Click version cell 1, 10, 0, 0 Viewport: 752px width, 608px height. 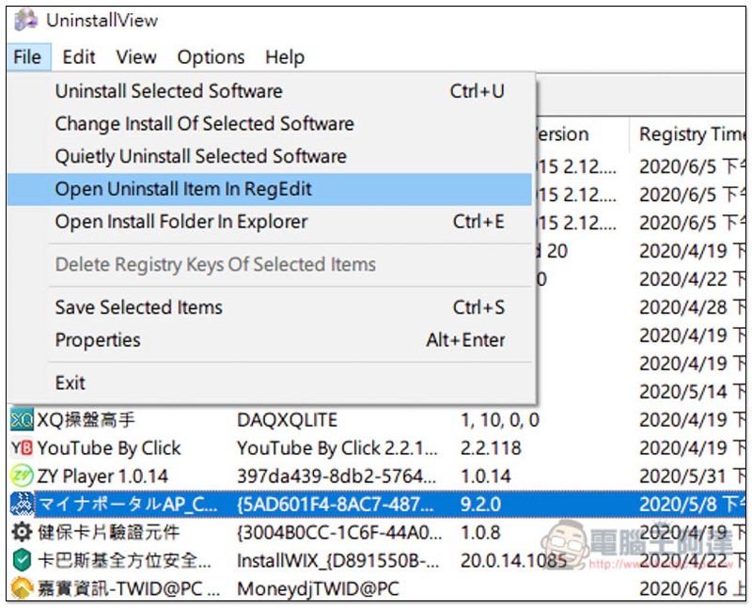point(500,420)
